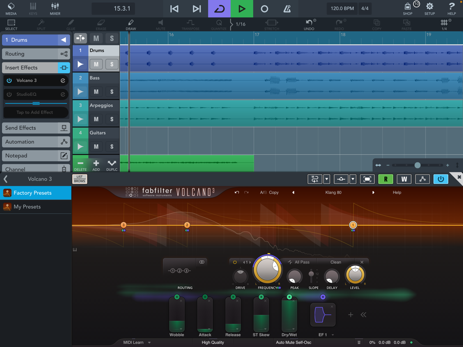Screen dimensions: 463x347
Task: Click the horizontal zoom slider handle
Action: (417, 165)
